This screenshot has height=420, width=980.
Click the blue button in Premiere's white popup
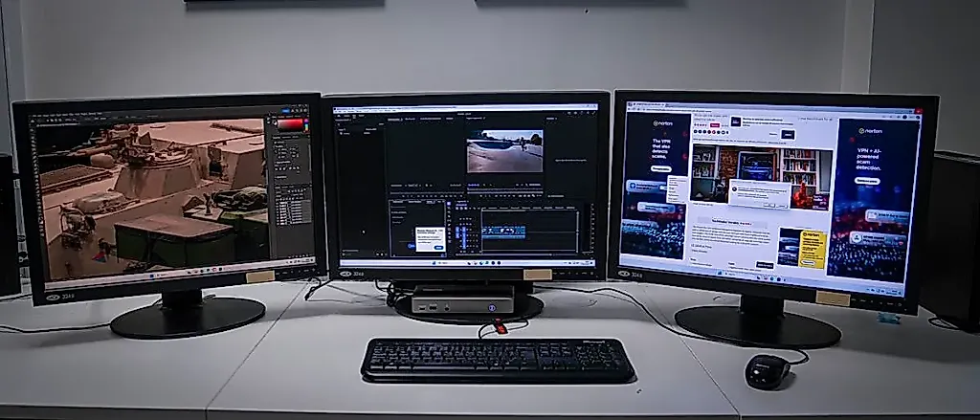438,248
